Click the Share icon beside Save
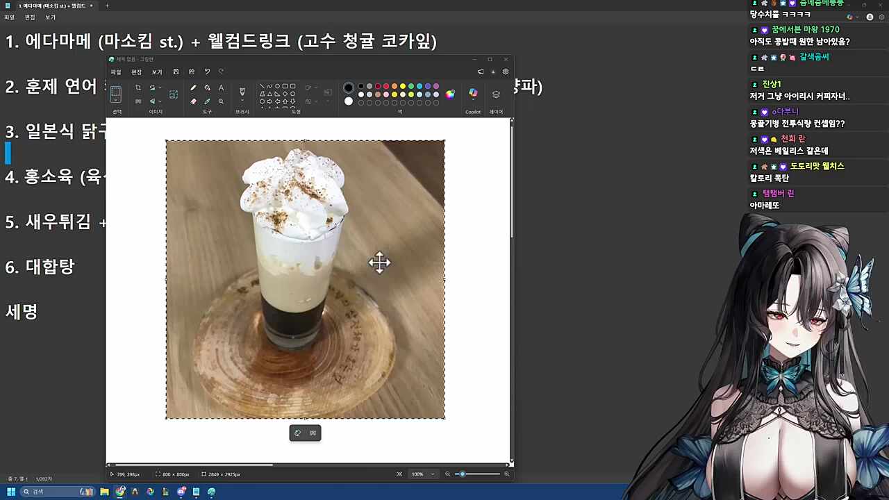Viewport: 889px width, 500px height. 191,72
